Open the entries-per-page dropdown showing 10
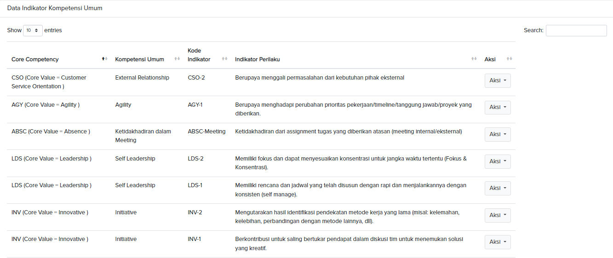Viewport: 613px width, 258px height. click(33, 30)
